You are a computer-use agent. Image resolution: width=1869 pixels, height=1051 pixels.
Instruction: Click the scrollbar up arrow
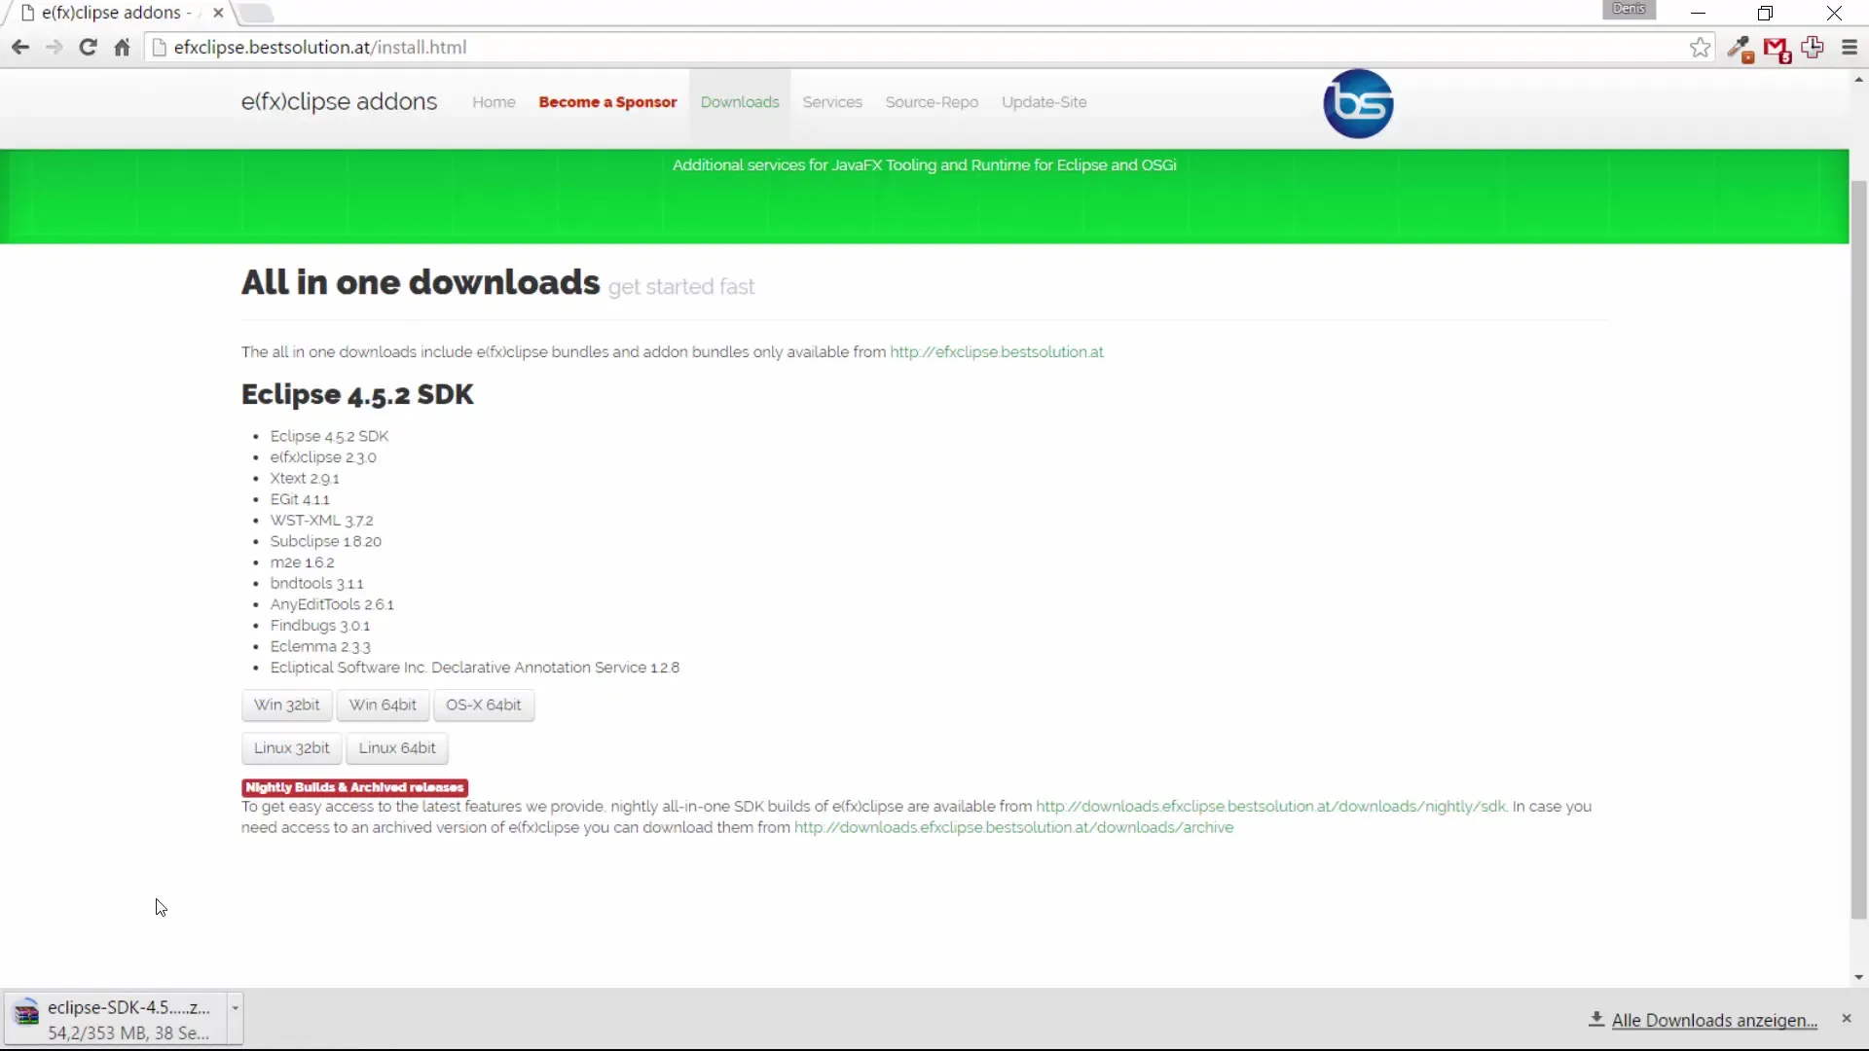[x=1858, y=80]
